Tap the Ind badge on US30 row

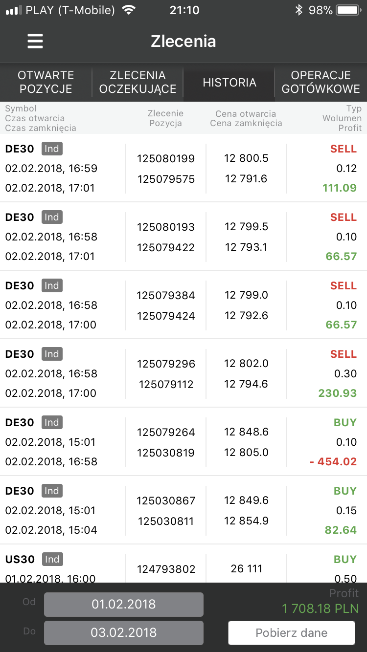tap(52, 559)
